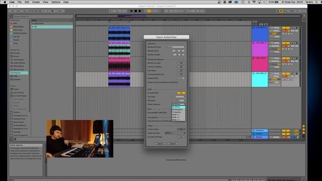Toggle Encode PCM On button
This screenshot has width=322, height=181.
coord(181,93)
